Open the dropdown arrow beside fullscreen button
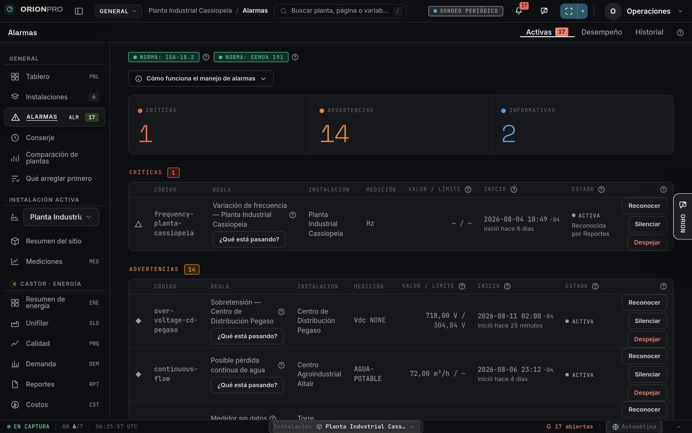 point(583,11)
